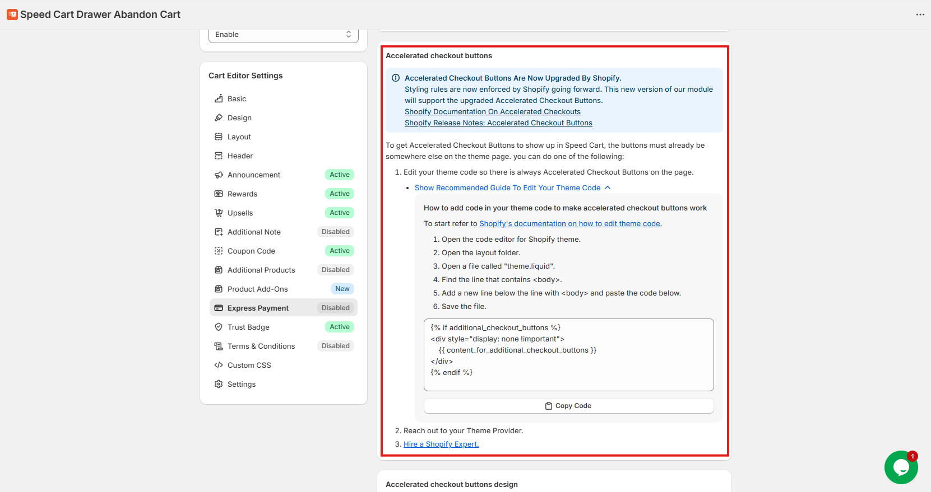Select Express Payment in Cart Editor Settings
Viewport: 931px width, 492px height.
point(258,308)
